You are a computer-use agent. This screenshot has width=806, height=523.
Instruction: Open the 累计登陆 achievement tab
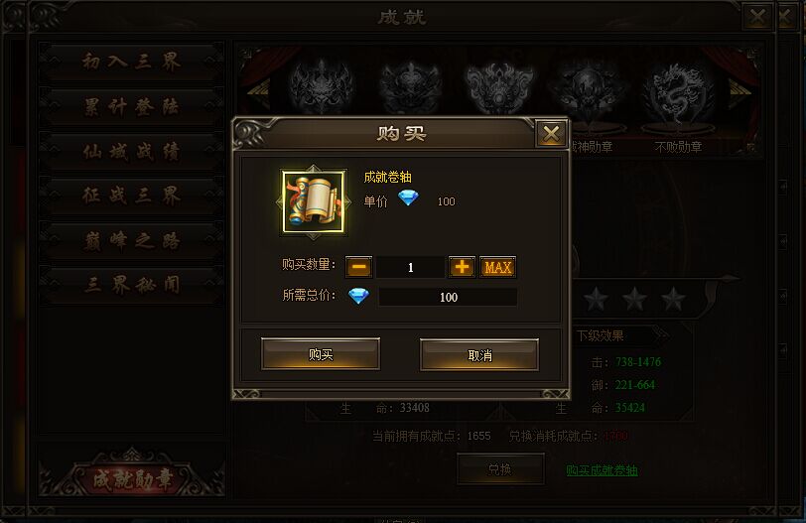(132, 107)
